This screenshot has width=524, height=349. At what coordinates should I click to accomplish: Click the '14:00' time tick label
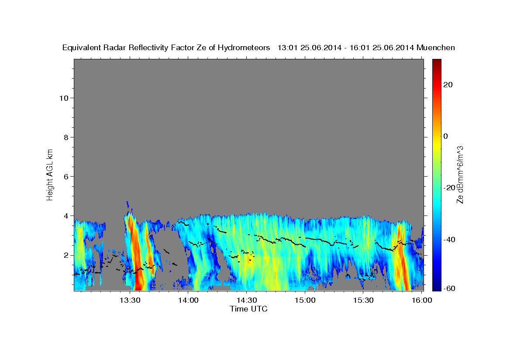[x=188, y=301]
